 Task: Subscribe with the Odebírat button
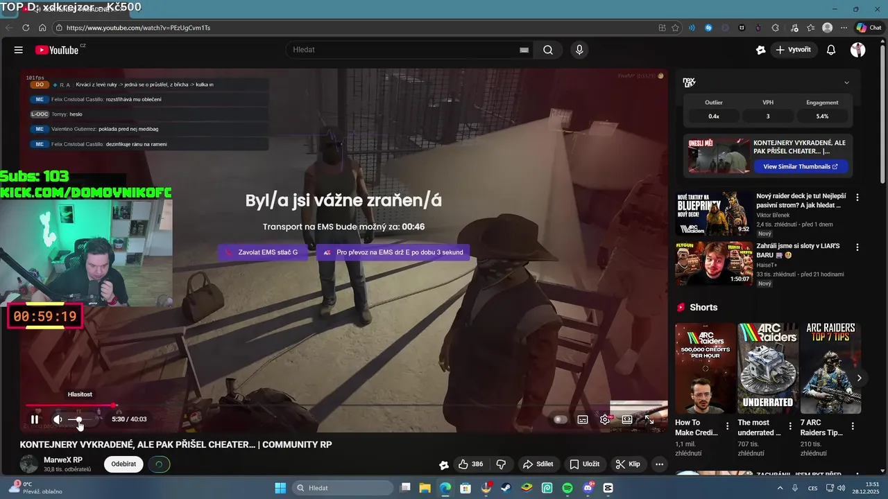[123, 464]
